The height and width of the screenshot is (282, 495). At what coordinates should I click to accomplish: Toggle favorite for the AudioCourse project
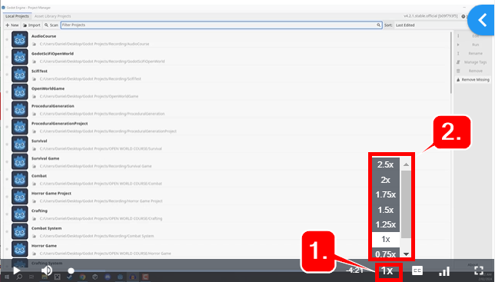tap(7, 39)
